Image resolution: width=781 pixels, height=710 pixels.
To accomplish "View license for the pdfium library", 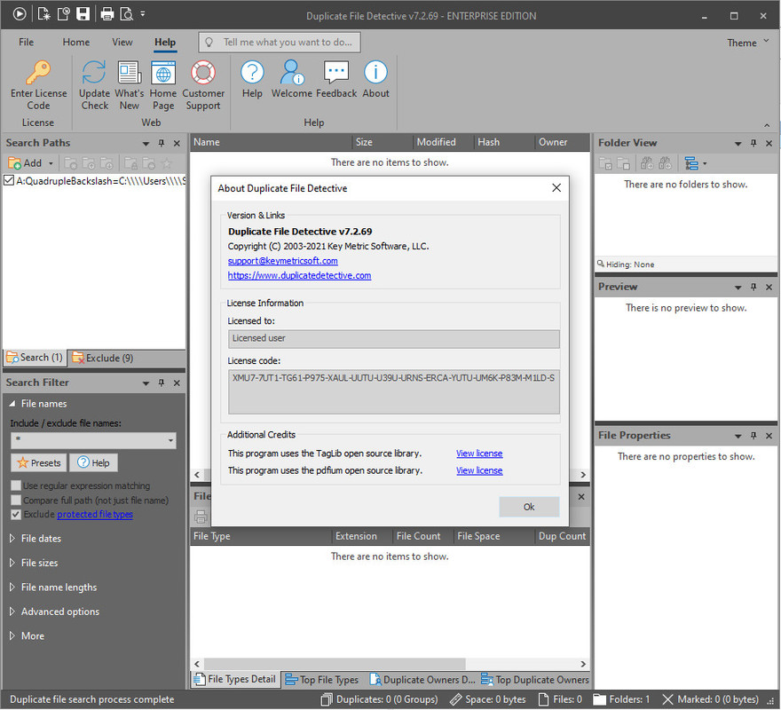I will (479, 471).
